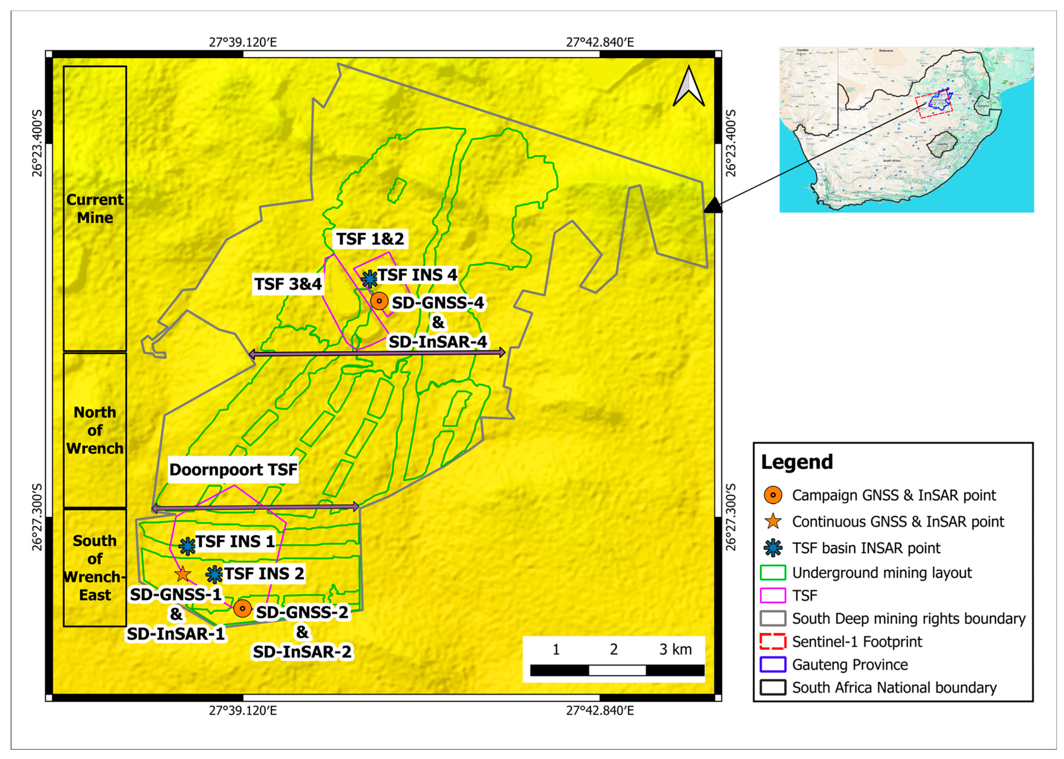Viewport: 1064px width, 759px height.
Task: Click the blue Gauteng Province legend swatch
Action: [x=773, y=664]
